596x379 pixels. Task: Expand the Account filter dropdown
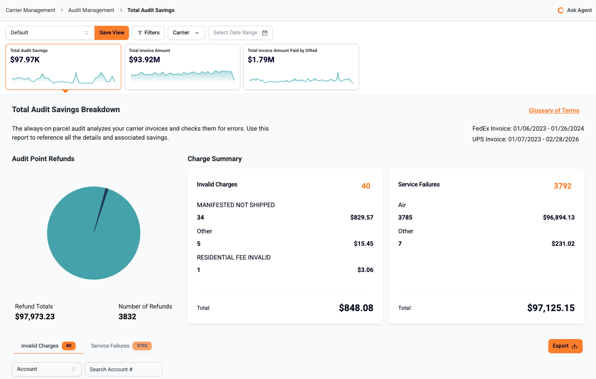click(43, 369)
